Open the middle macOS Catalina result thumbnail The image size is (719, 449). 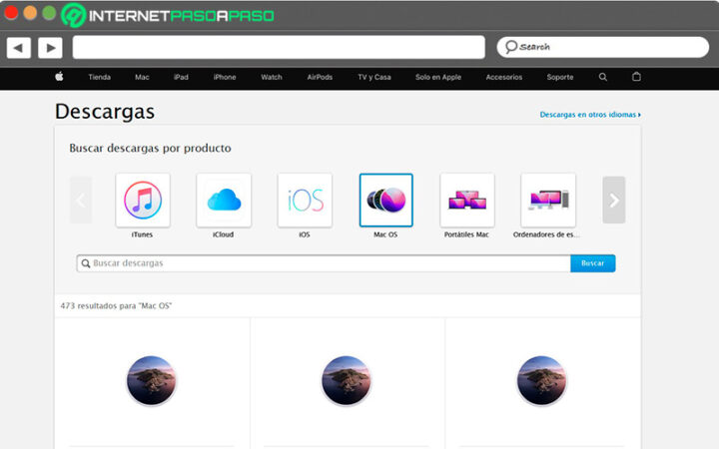pos(347,380)
